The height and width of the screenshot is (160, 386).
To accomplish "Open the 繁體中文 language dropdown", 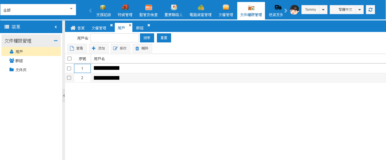I will click(359, 10).
